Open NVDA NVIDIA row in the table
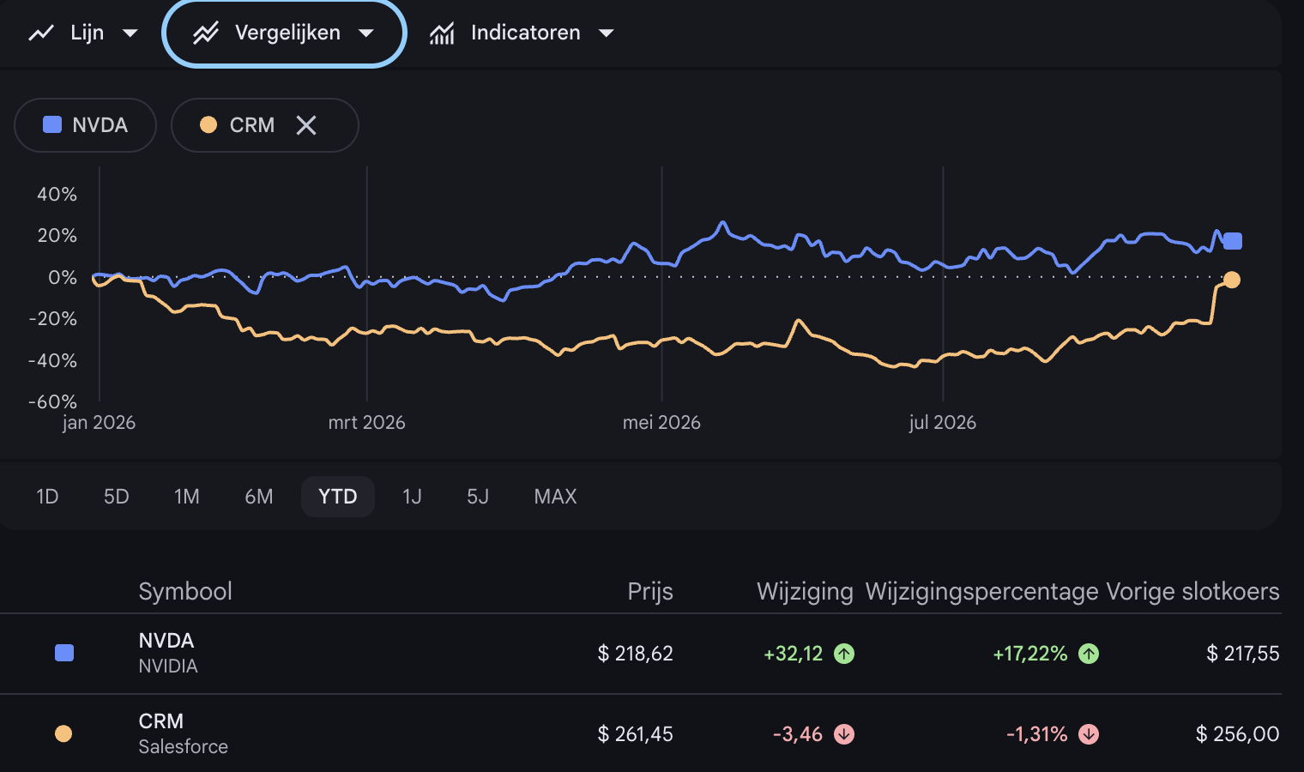 pyautogui.click(x=640, y=654)
